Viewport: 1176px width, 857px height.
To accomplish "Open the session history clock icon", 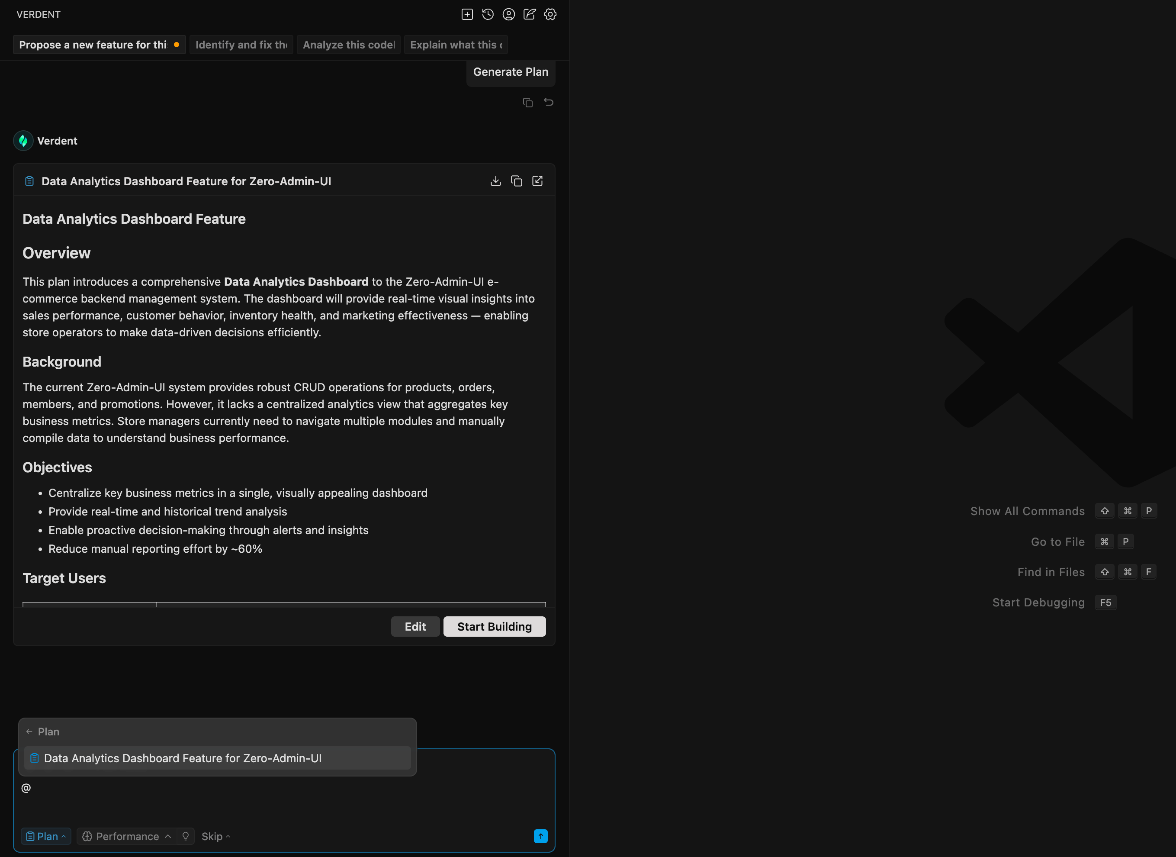I will click(488, 15).
